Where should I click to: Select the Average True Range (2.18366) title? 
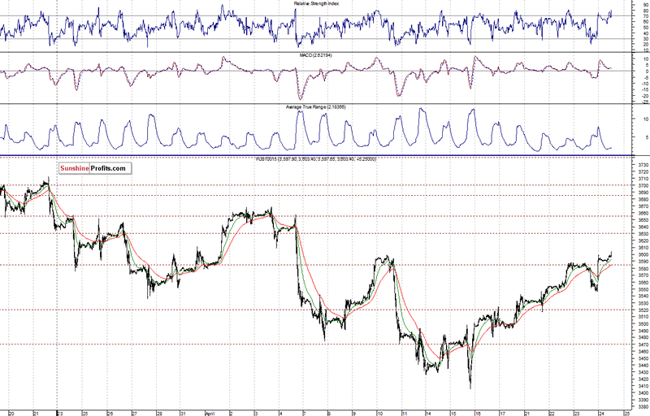click(x=316, y=107)
